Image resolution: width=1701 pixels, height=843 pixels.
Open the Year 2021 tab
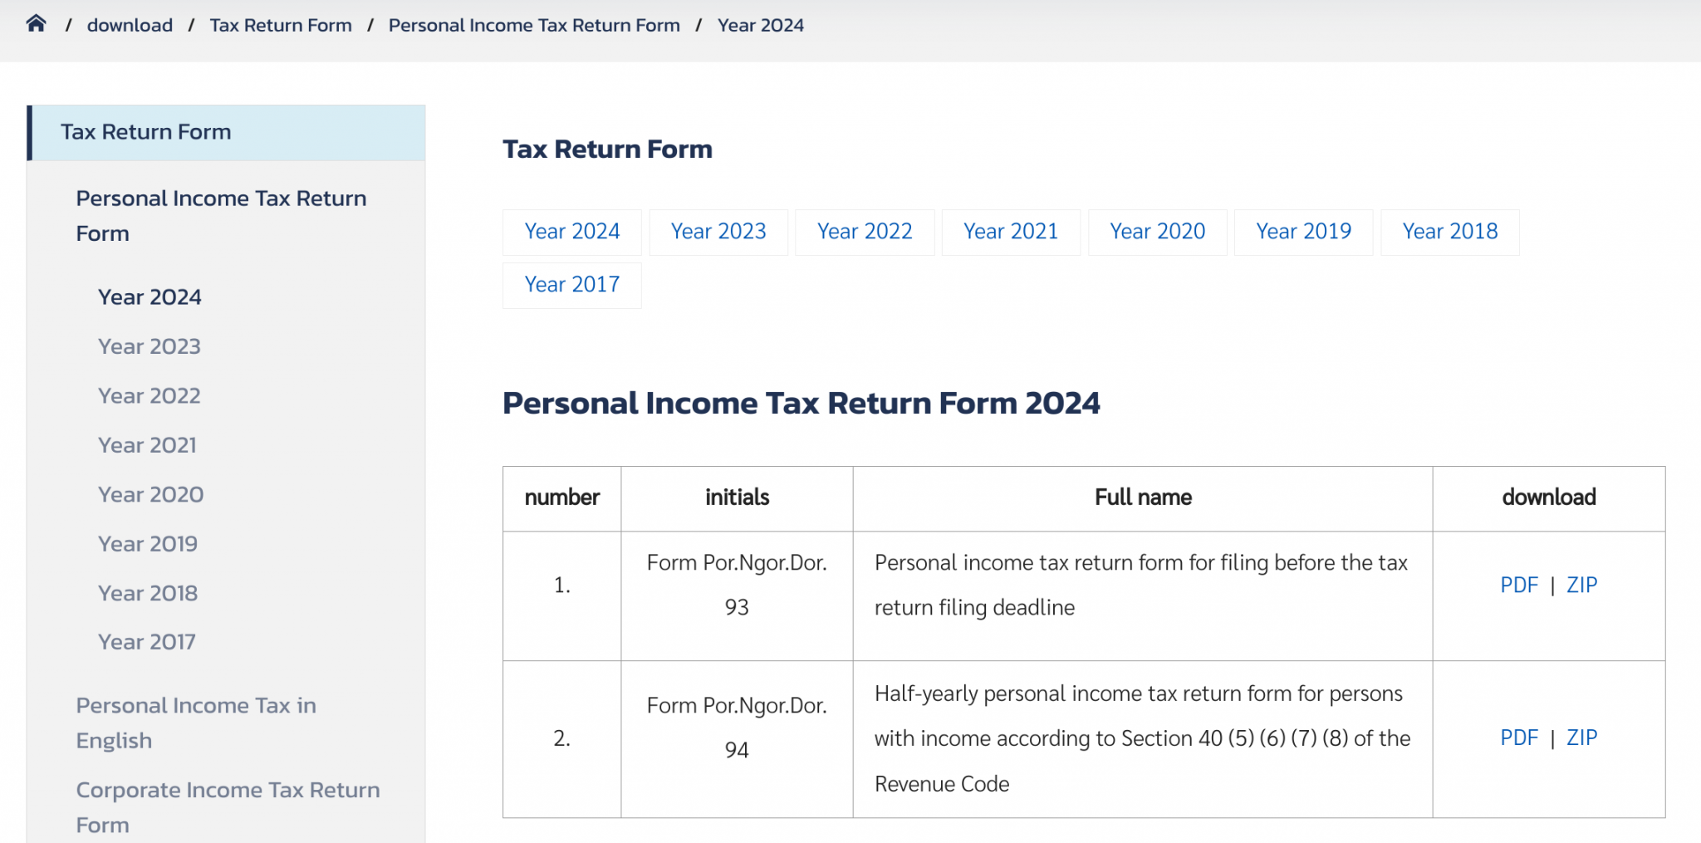pos(1011,232)
